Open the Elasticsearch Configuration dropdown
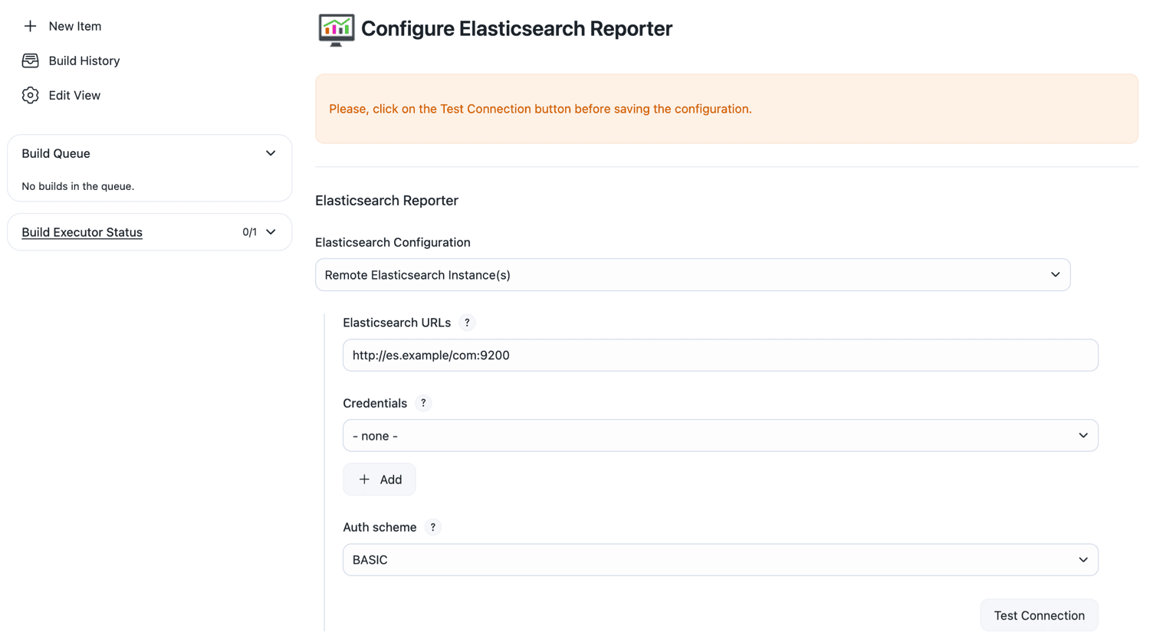 [692, 275]
